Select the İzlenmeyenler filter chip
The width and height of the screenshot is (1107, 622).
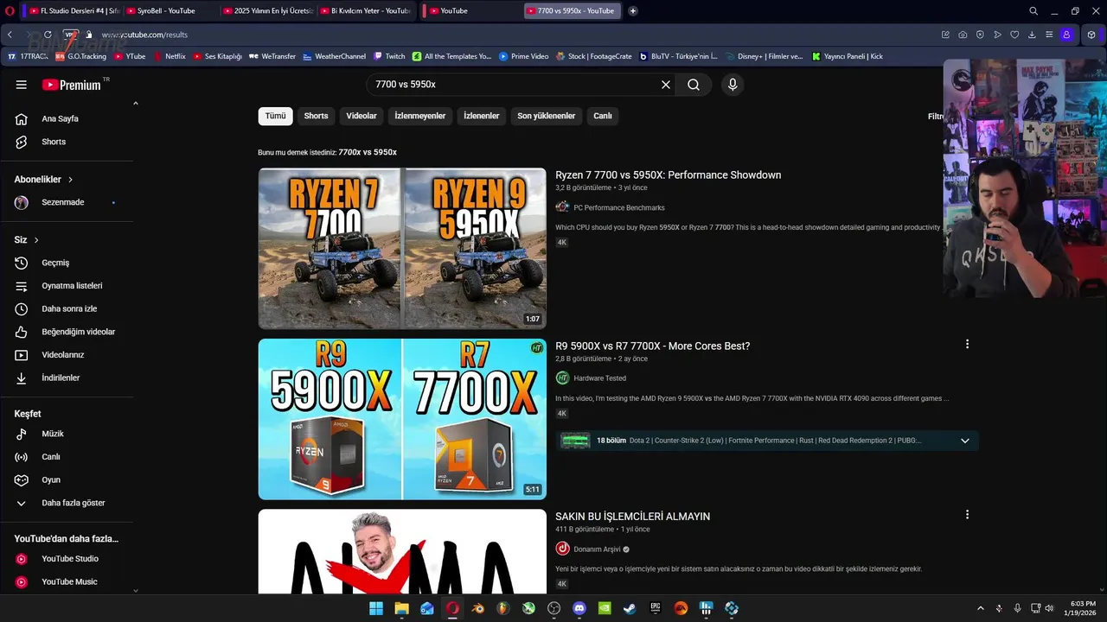(x=420, y=116)
